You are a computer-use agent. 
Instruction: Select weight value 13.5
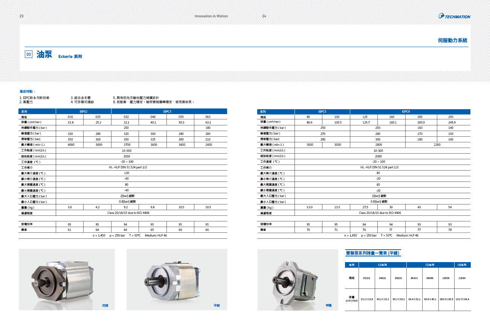click(x=337, y=207)
